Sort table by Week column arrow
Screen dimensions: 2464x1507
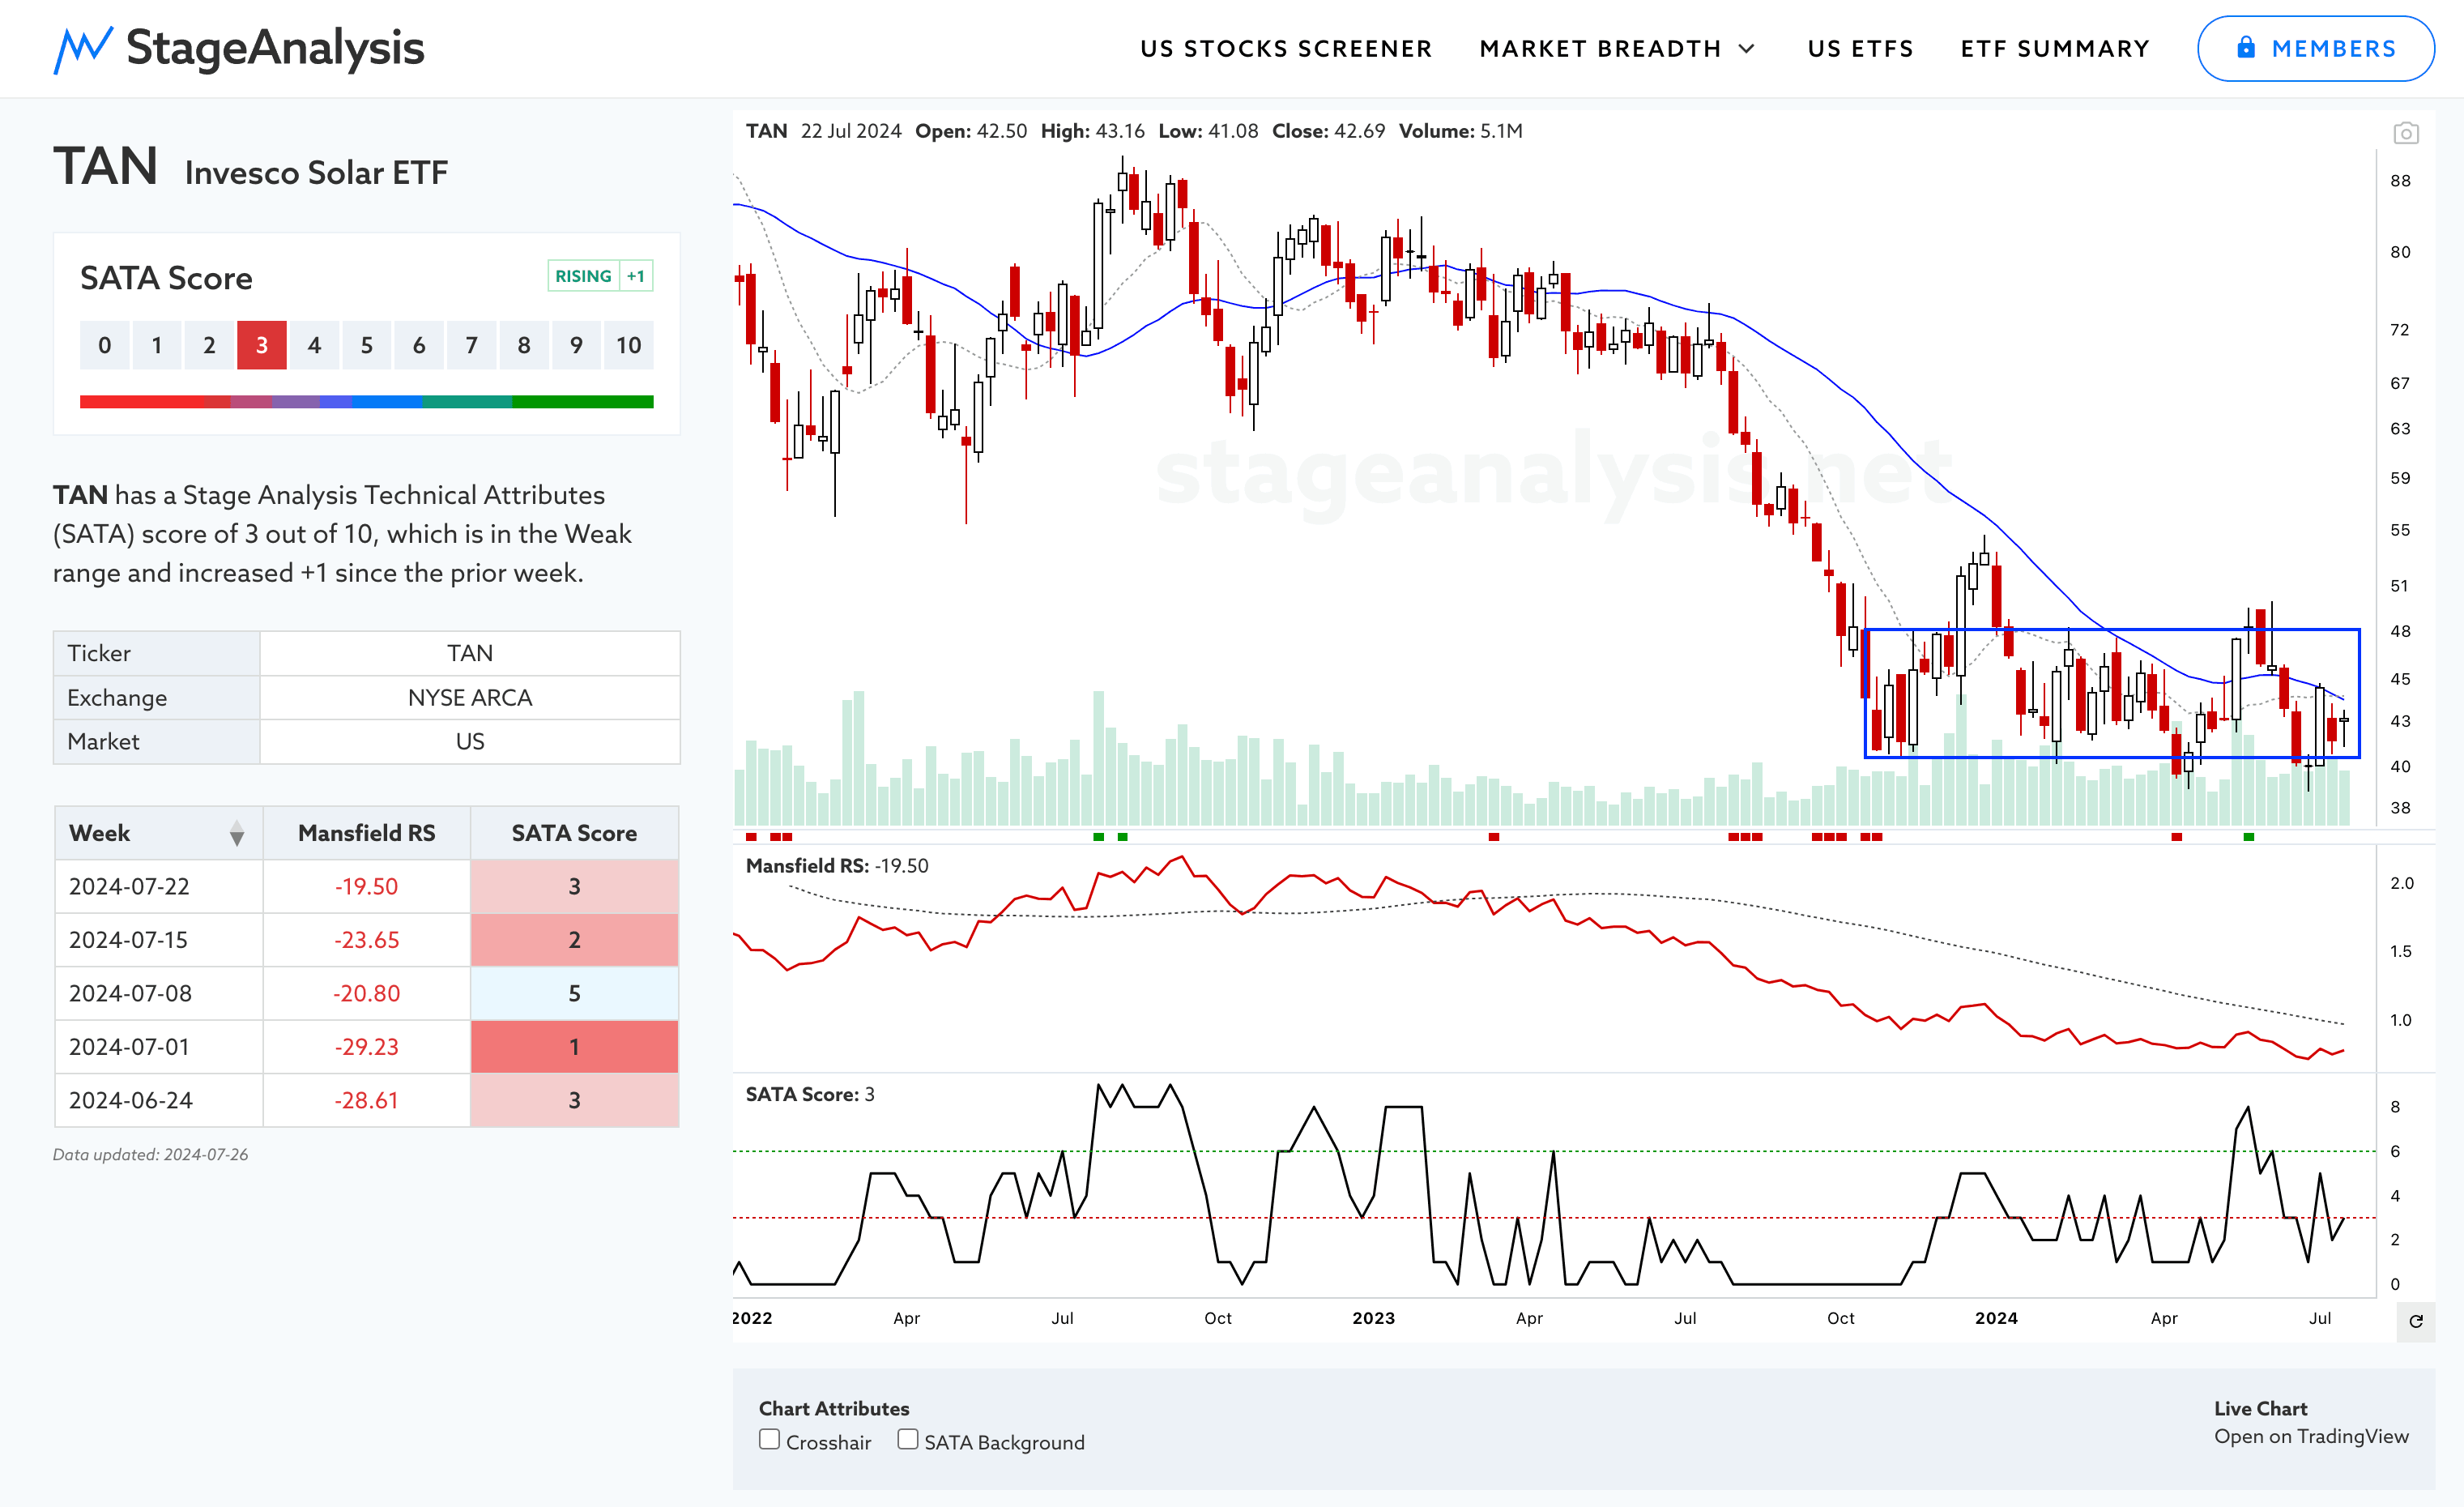(236, 833)
